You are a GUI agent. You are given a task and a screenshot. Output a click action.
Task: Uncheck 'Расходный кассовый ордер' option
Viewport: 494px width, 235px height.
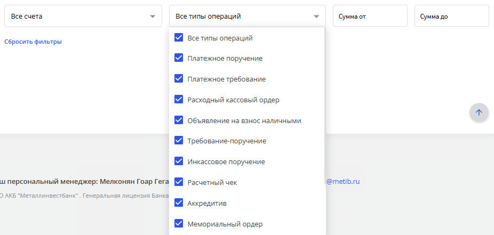(x=179, y=100)
